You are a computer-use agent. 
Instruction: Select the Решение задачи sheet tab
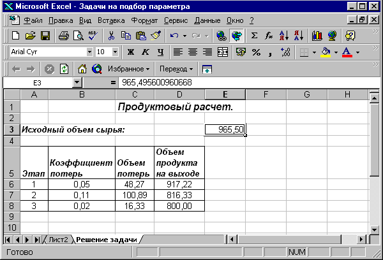click(x=107, y=240)
